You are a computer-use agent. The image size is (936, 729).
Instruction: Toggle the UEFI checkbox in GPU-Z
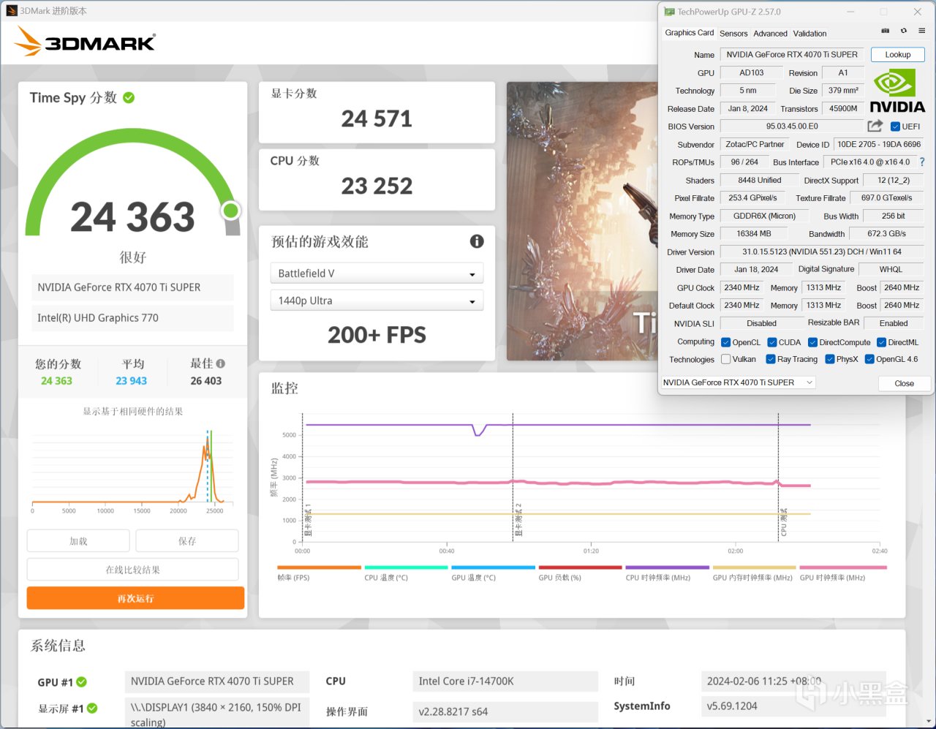(x=895, y=126)
